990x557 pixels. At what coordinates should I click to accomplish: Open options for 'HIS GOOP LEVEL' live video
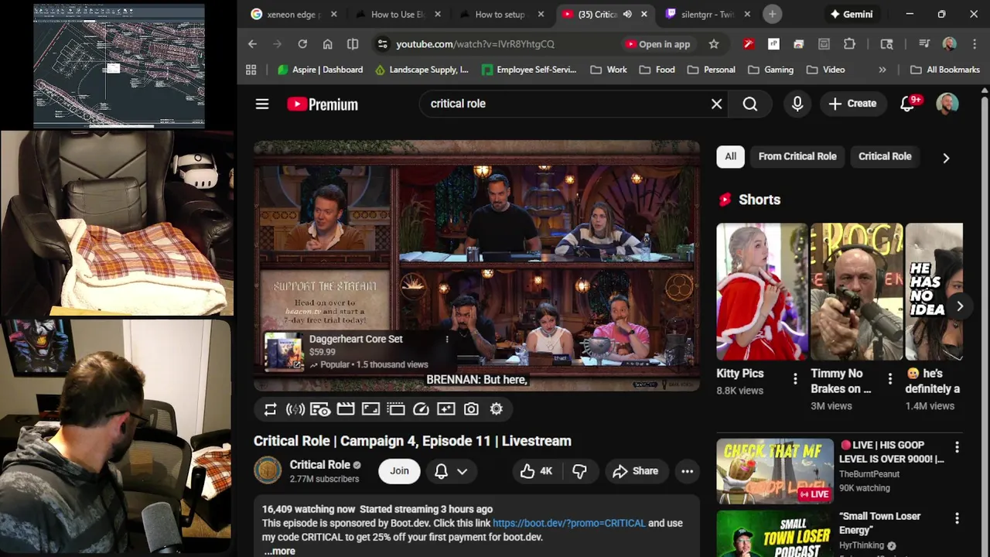(957, 447)
